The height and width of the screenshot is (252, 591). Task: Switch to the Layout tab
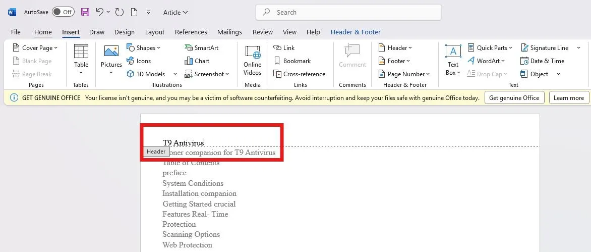tap(155, 32)
